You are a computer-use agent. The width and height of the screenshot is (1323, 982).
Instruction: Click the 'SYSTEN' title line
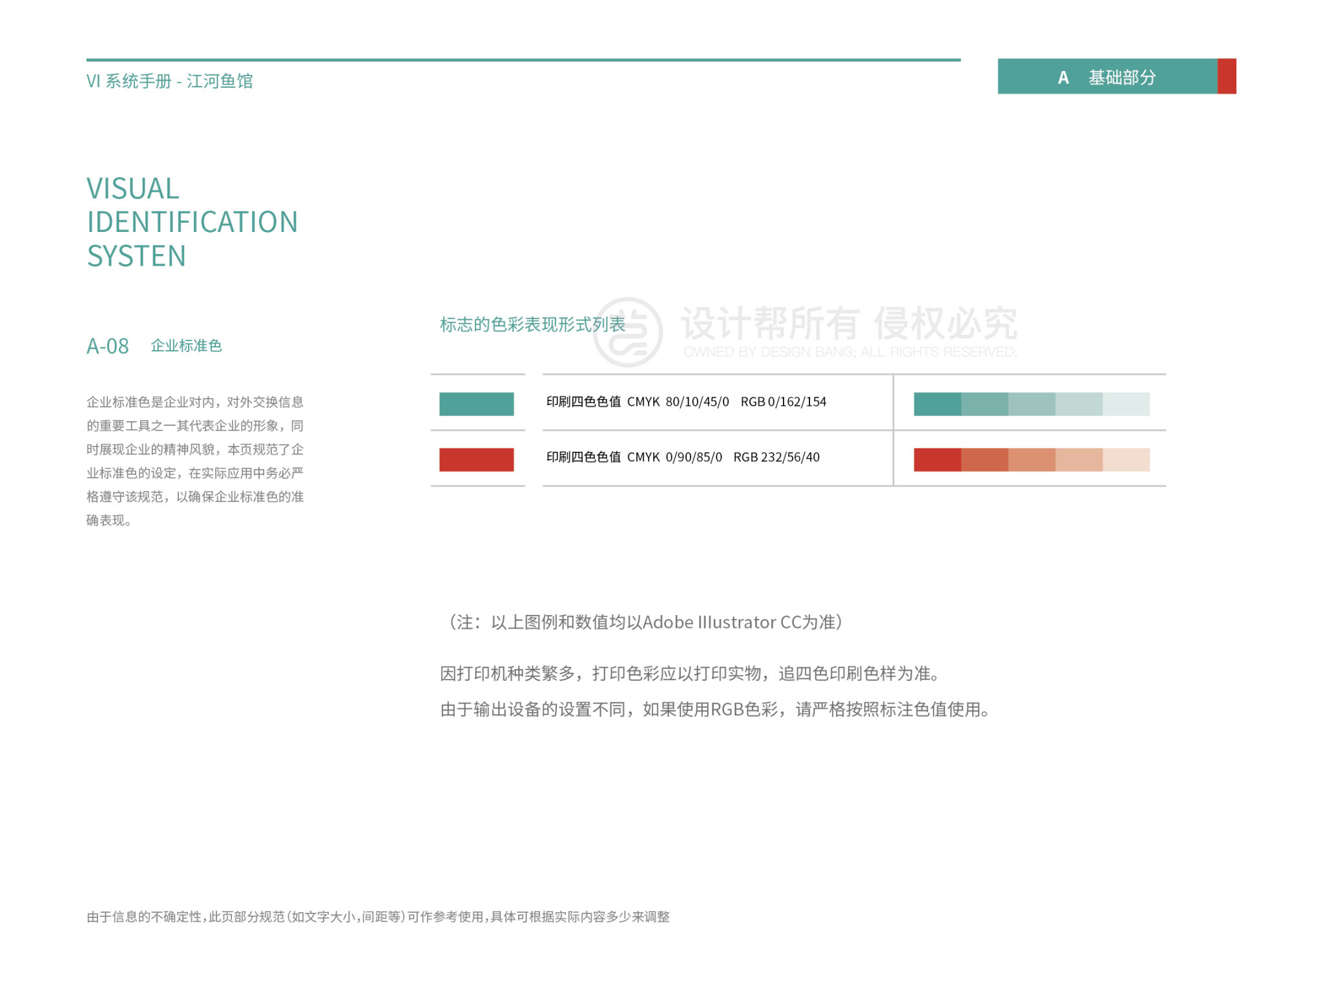coord(136,256)
